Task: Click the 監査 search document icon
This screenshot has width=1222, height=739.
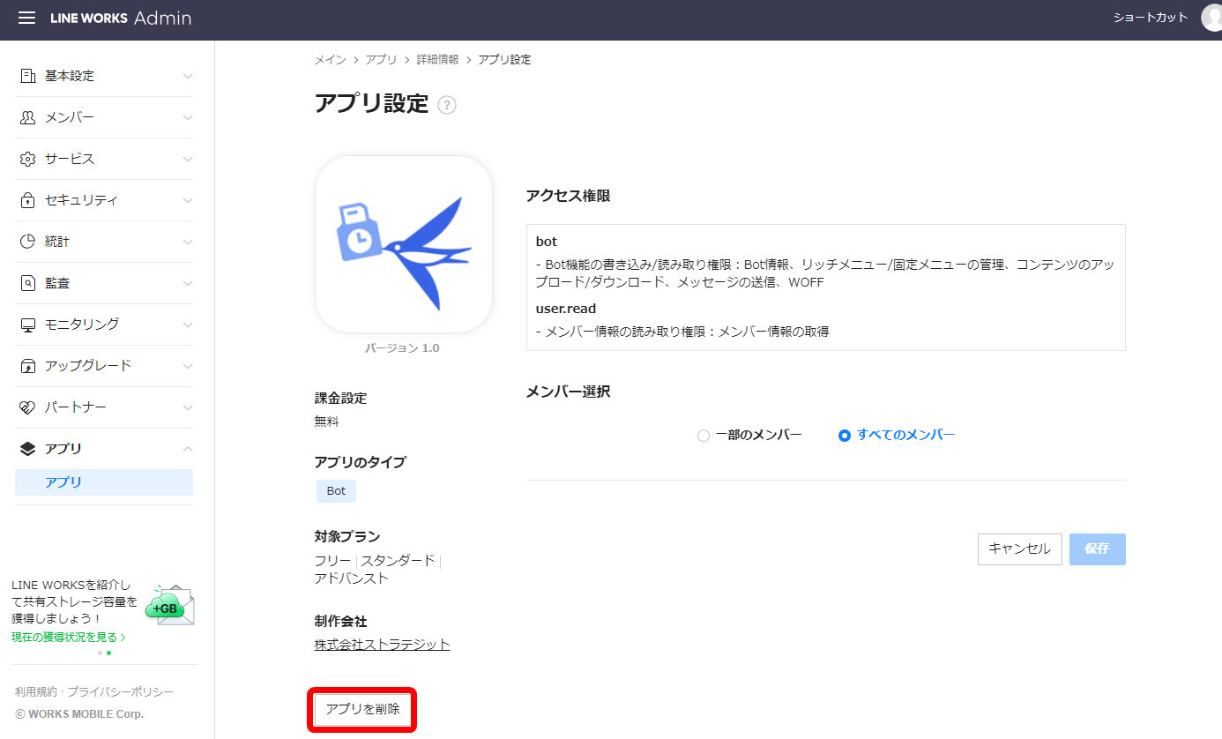Action: [27, 283]
